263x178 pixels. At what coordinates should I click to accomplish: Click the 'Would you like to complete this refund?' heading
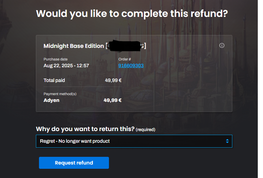[x=132, y=14]
